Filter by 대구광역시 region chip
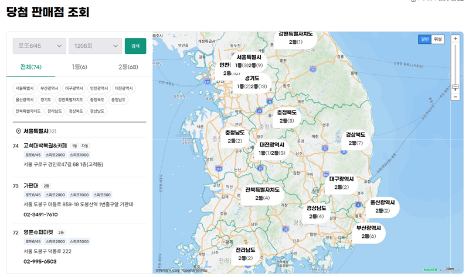This screenshot has width=469, height=277. pyautogui.click(x=74, y=88)
